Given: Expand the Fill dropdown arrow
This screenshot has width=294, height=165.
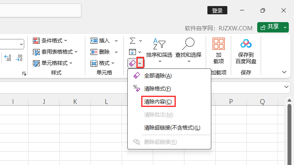Looking at the screenshot, I should pos(140,52).
